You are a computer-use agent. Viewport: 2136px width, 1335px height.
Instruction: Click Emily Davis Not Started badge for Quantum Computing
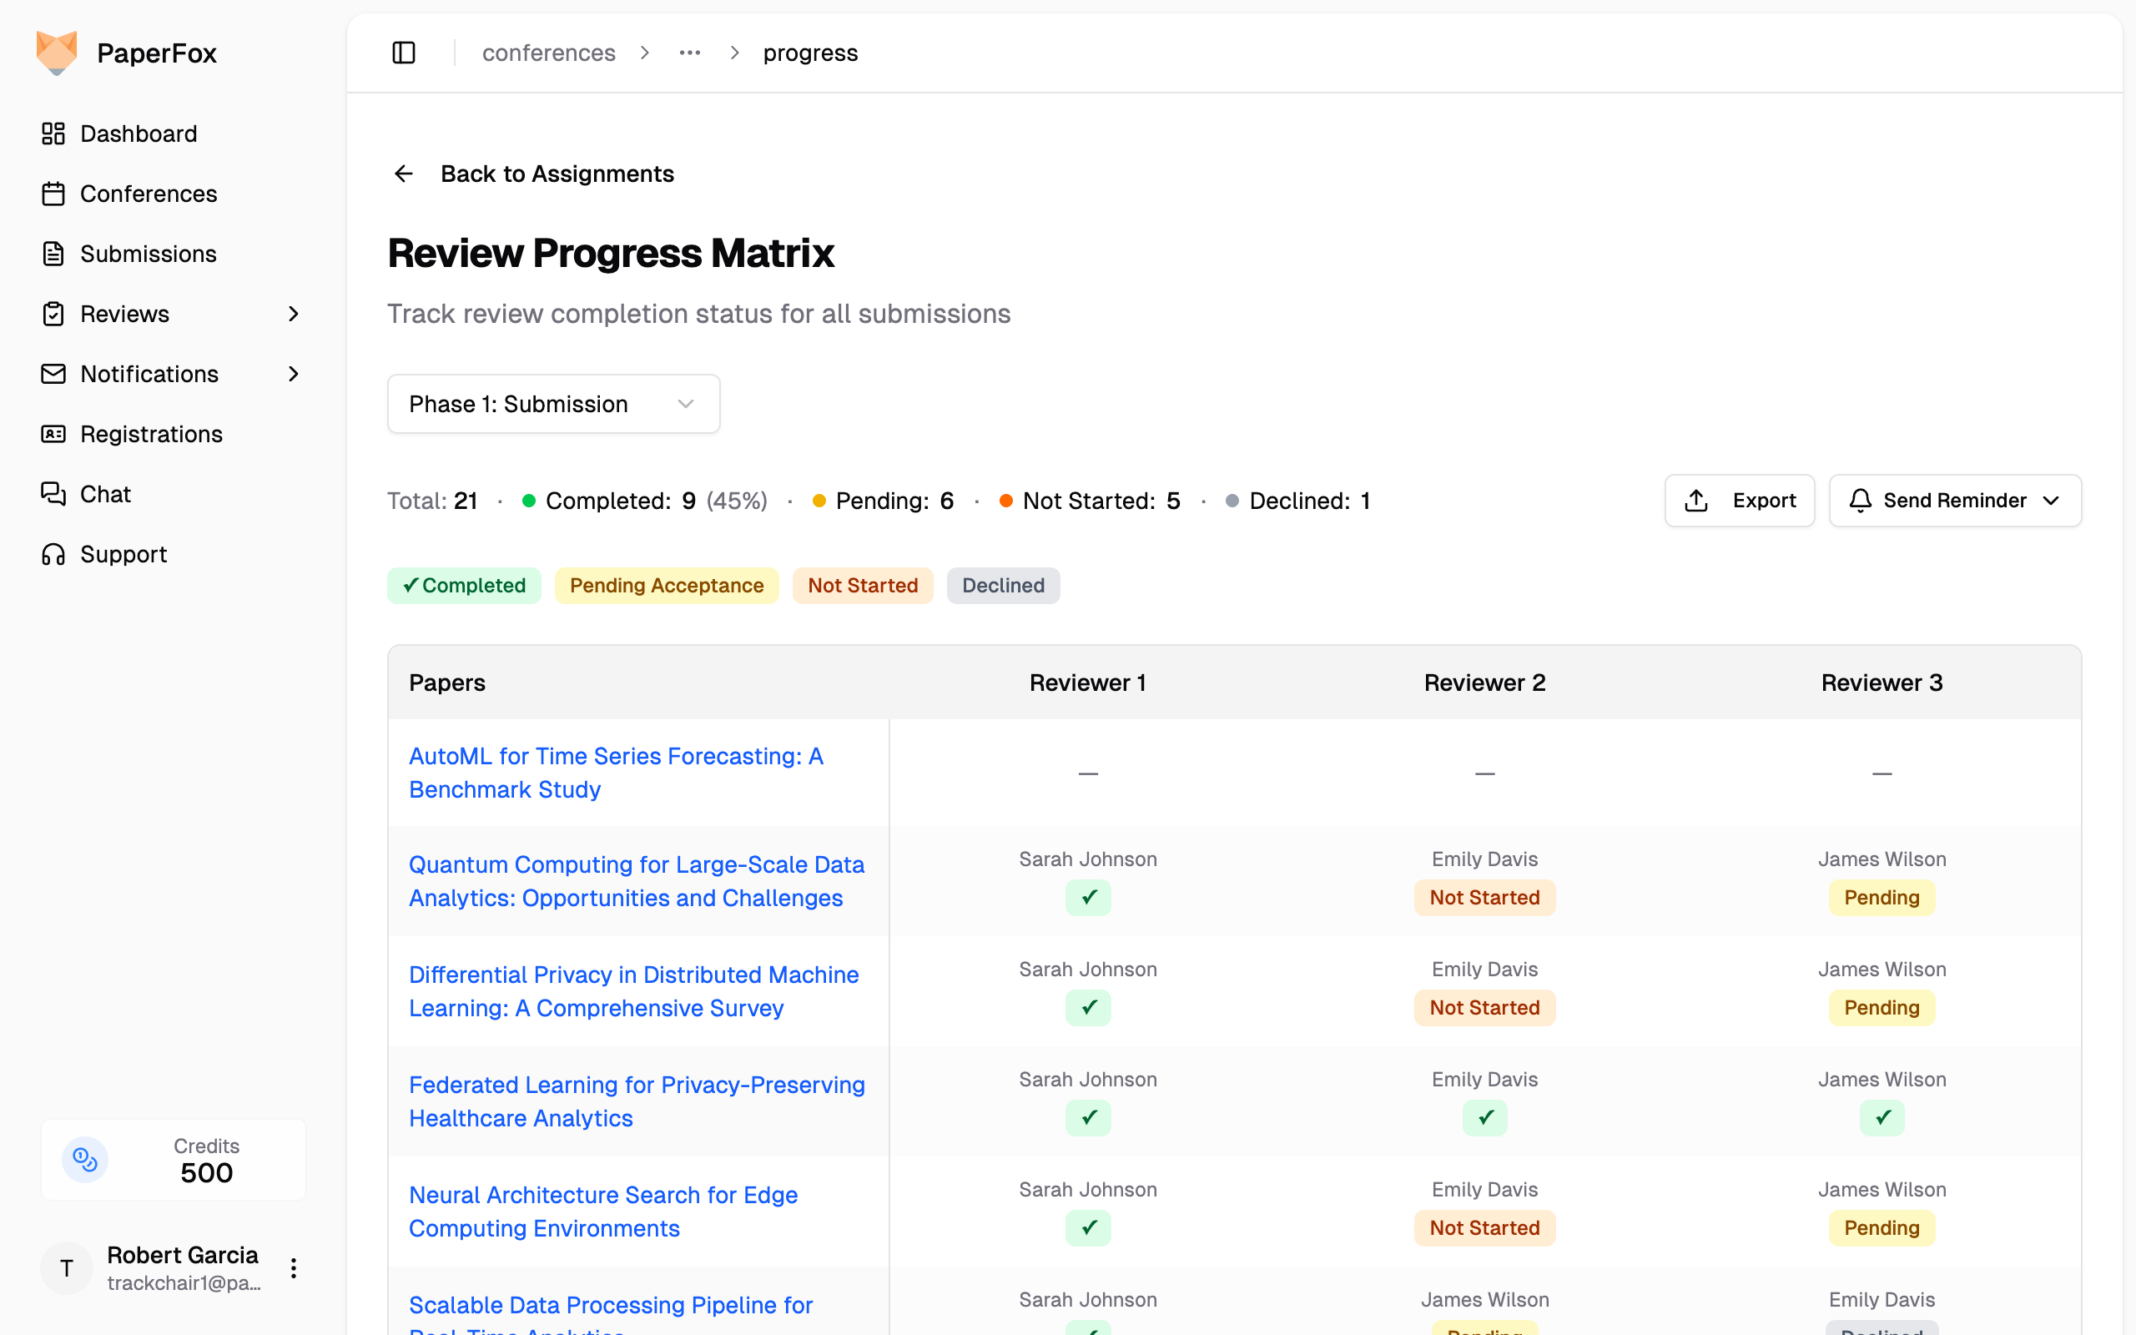tap(1484, 897)
